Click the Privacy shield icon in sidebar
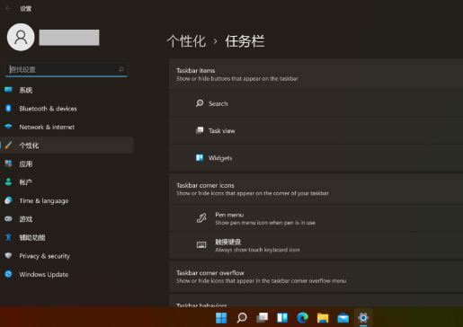Image resolution: width=463 pixels, height=327 pixels. (x=8, y=255)
